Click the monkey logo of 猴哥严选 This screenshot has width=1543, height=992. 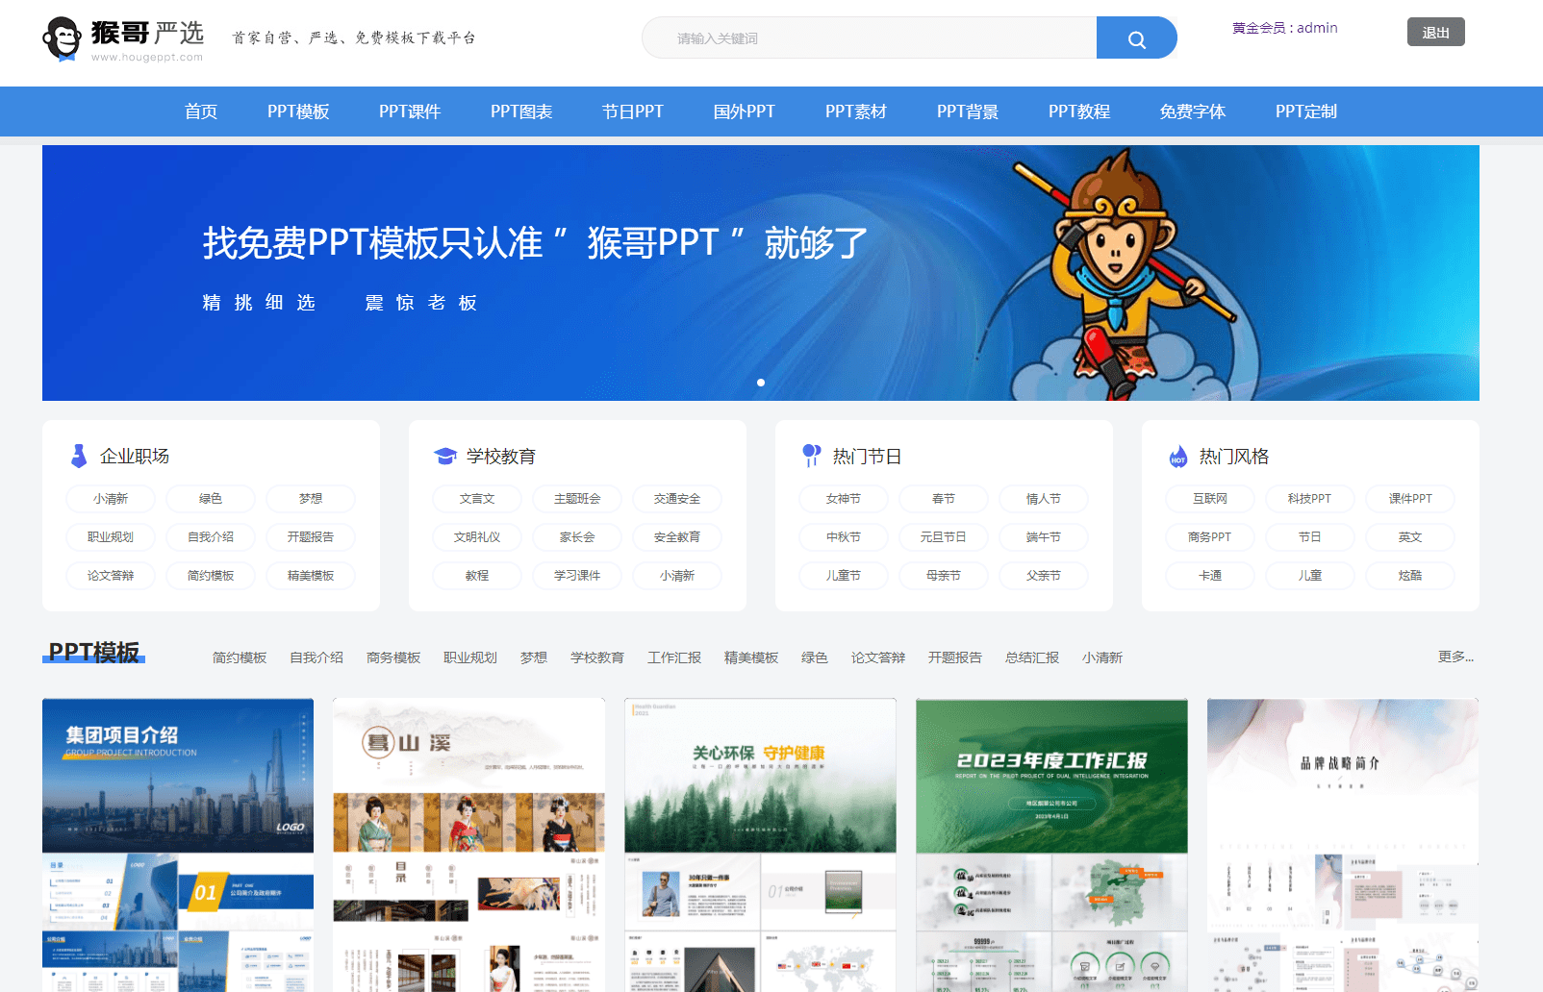(62, 39)
